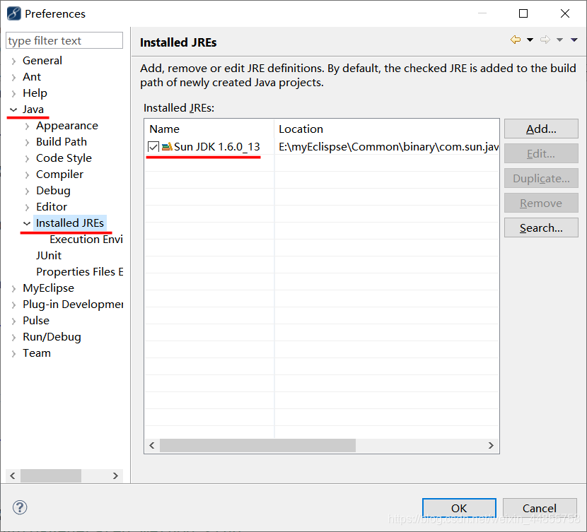Toggle the Sun JDK 1.6.0_13 checkbox
587x532 pixels.
point(153,146)
